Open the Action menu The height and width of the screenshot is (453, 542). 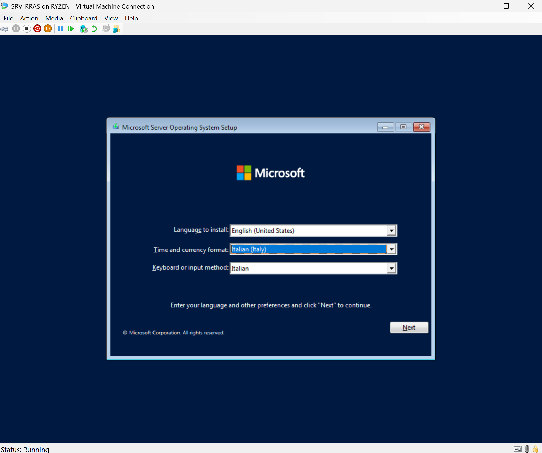[x=29, y=18]
